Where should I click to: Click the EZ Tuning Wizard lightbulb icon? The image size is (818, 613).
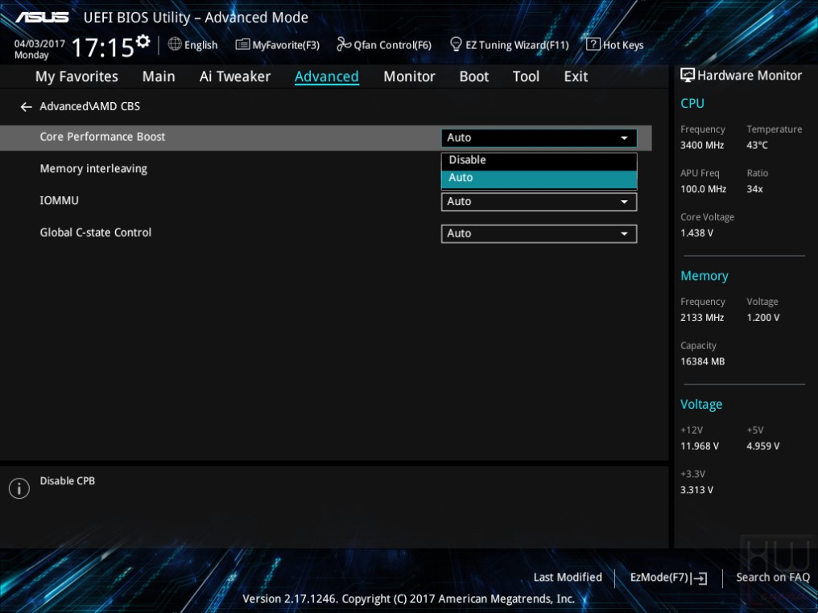456,44
